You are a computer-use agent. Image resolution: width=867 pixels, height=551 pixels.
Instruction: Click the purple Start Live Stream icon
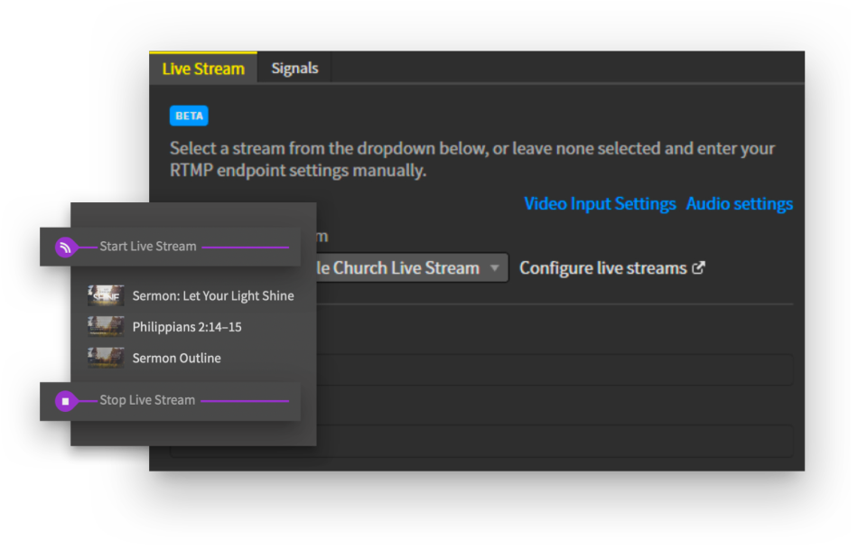[x=65, y=247]
